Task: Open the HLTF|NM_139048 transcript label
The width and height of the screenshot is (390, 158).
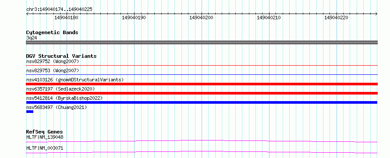Action: coord(45,137)
